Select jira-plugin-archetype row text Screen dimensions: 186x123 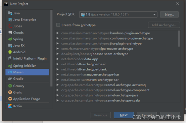[101, 44]
